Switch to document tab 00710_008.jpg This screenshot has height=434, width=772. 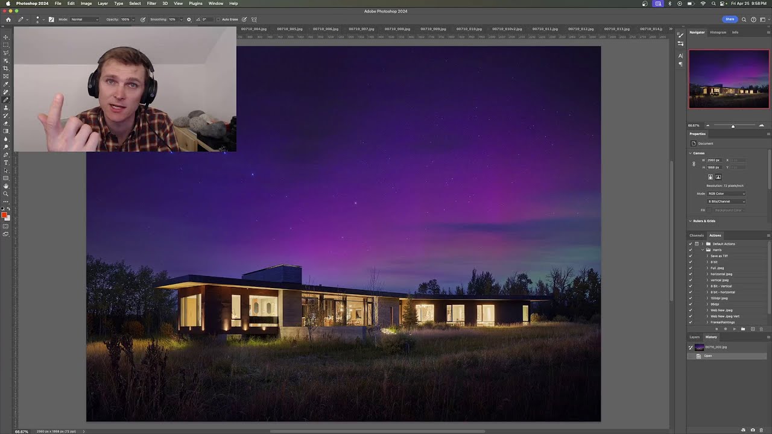pos(397,29)
